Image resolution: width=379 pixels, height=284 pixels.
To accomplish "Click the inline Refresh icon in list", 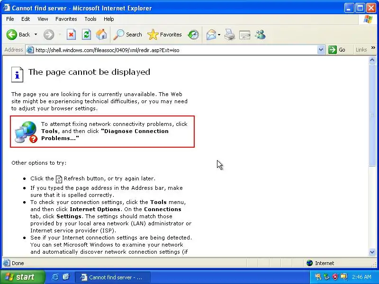I will click(x=59, y=179).
